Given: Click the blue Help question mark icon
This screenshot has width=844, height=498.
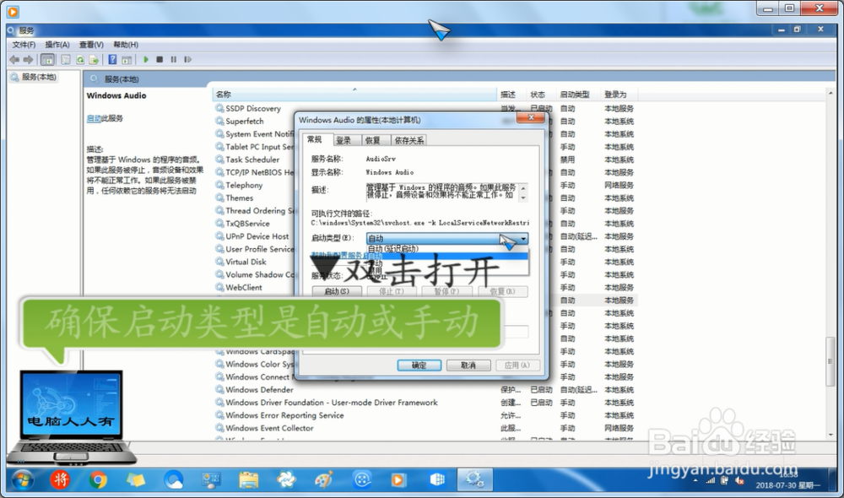Looking at the screenshot, I should tap(112, 59).
